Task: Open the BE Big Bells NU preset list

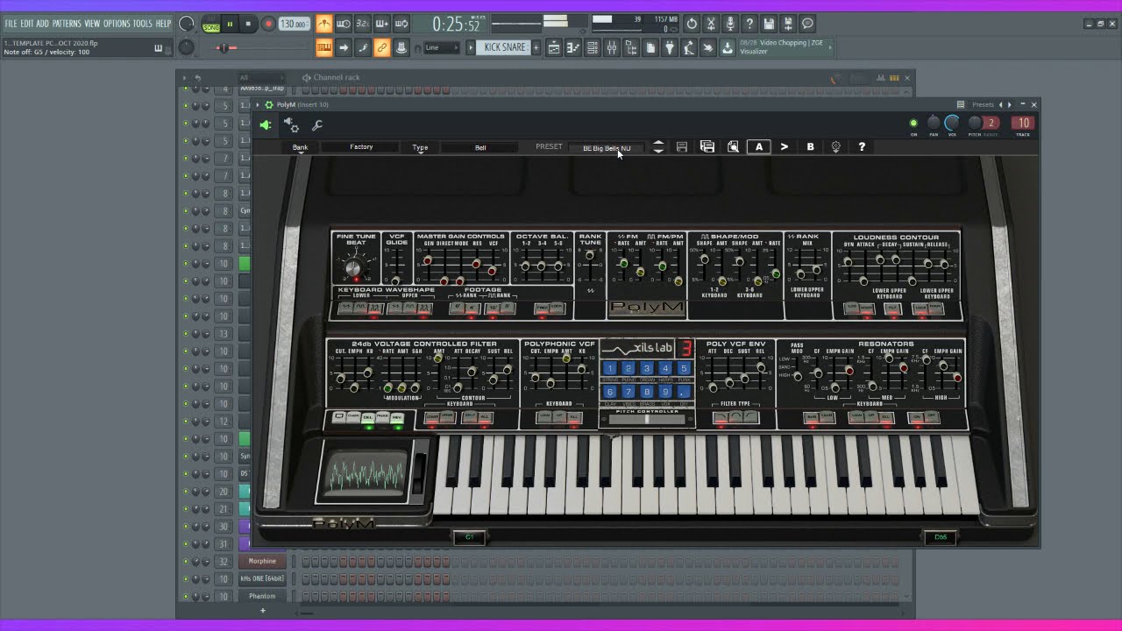Action: (x=607, y=148)
